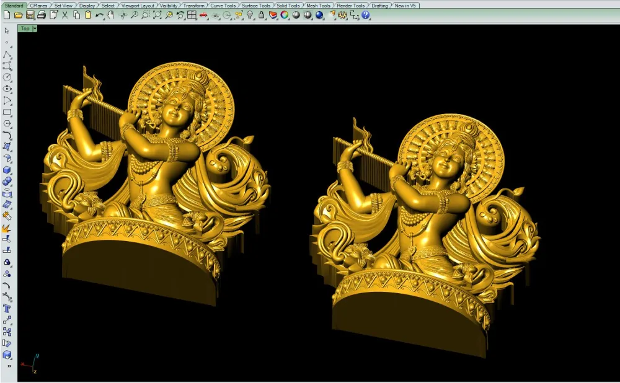
Task: Switch to the Set View tab
Action: [63, 6]
